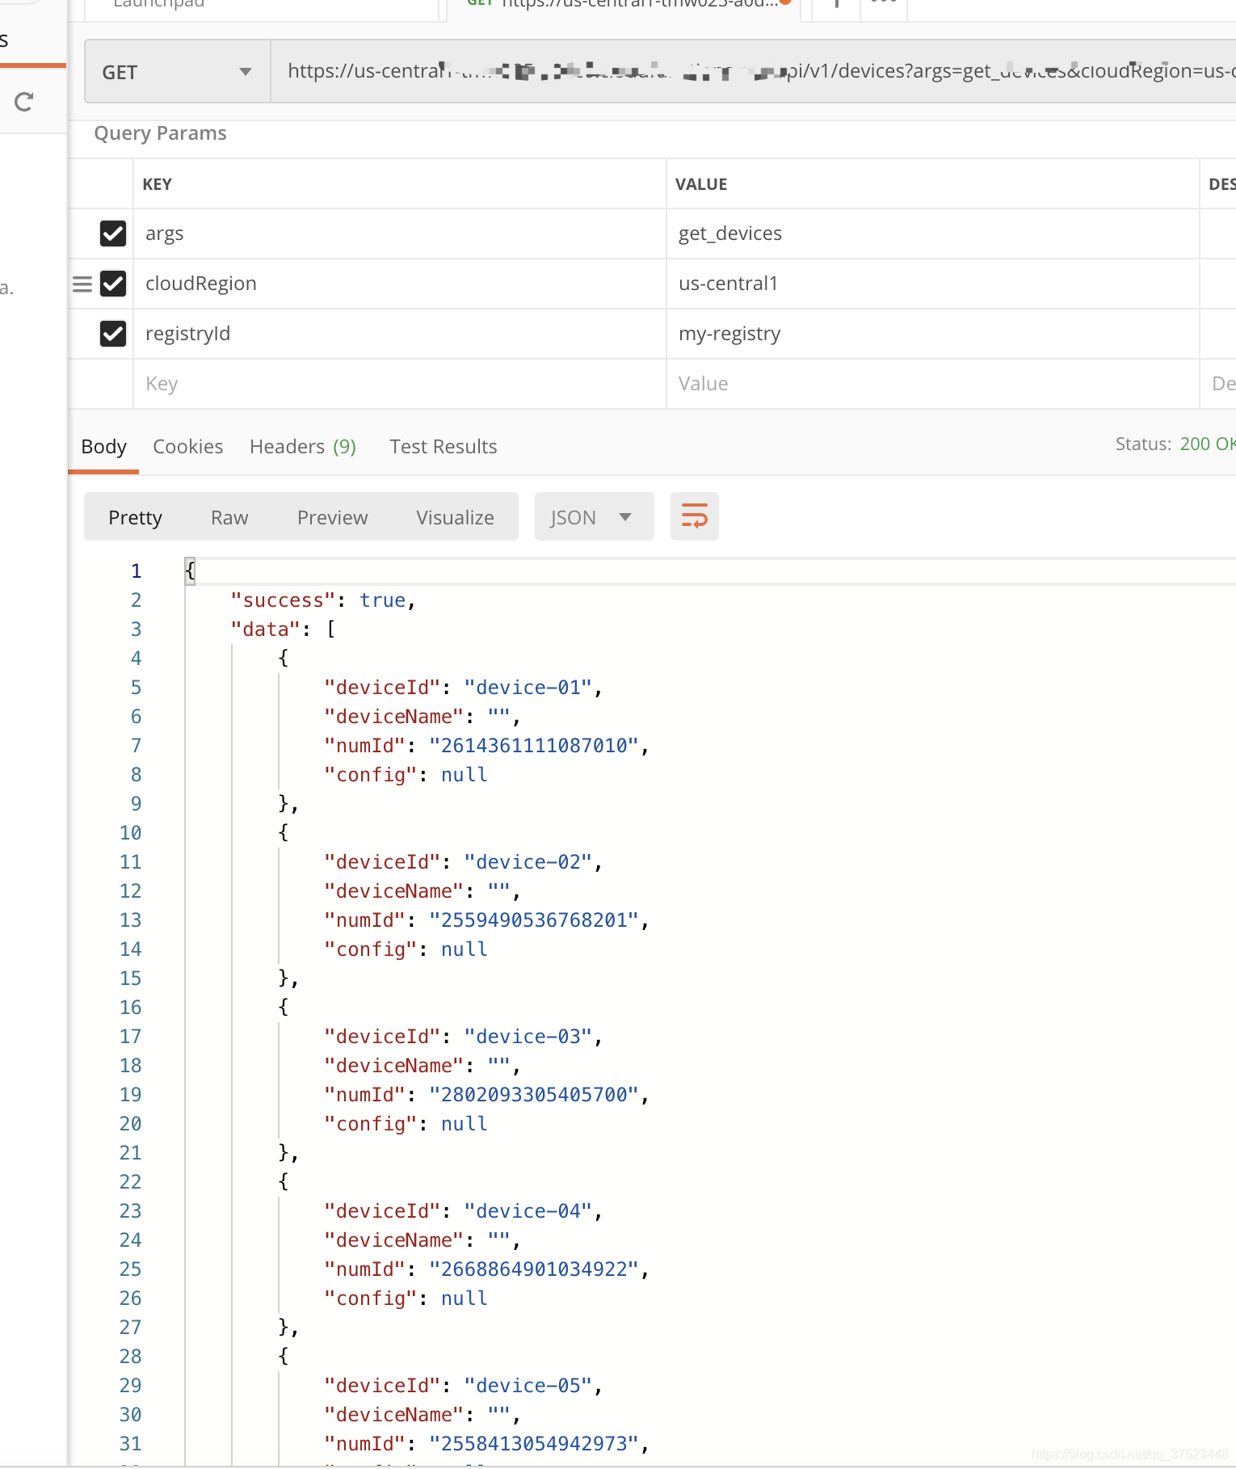
Task: Click the numId "2559490536768201" value
Action: pos(534,920)
